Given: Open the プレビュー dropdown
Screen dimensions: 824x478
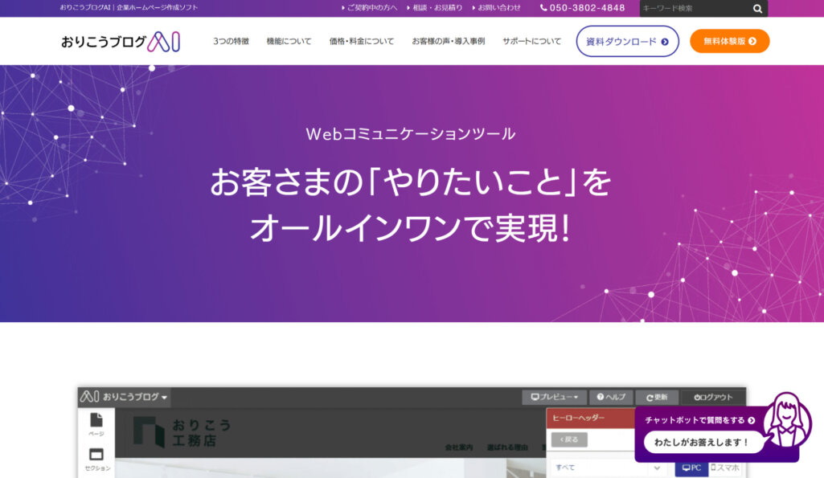Looking at the screenshot, I should click(554, 397).
